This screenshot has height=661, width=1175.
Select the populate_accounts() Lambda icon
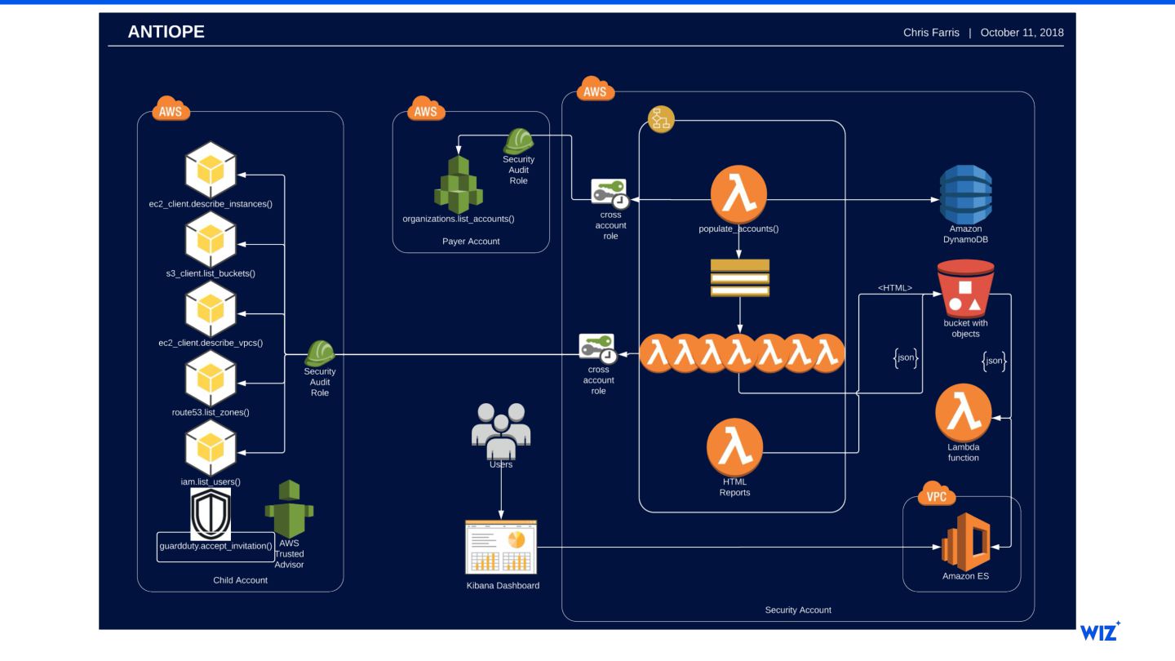[x=738, y=194]
